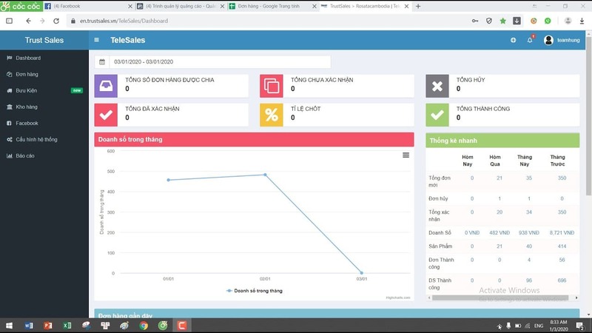Click right arrow of stats table scrollbar
This screenshot has height=333, width=592.
[x=576, y=298]
